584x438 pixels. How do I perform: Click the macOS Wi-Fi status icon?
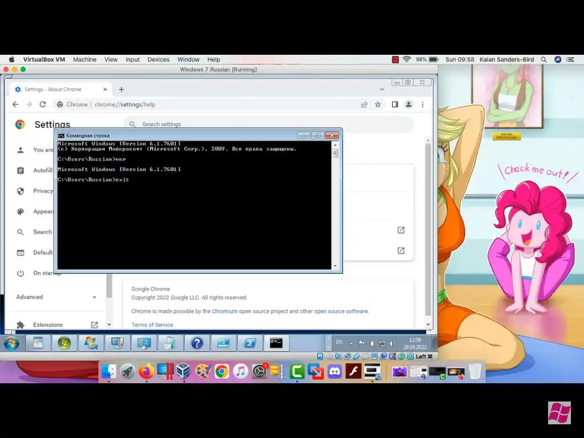coord(407,59)
